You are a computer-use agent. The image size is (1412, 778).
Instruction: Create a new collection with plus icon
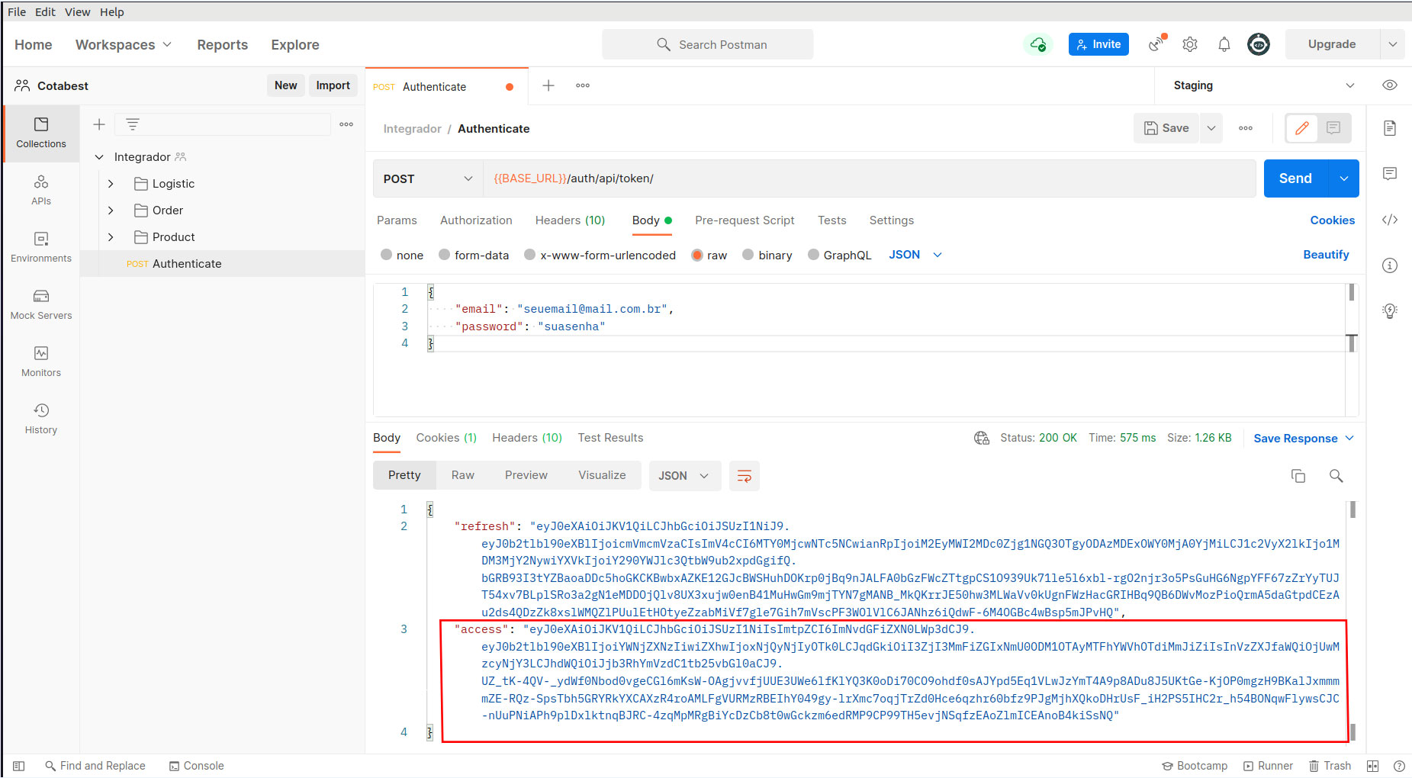pos(99,124)
